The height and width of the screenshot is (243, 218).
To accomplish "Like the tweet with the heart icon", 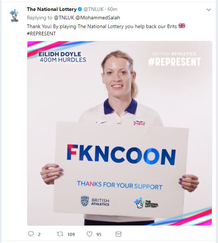I will pos(89,234).
